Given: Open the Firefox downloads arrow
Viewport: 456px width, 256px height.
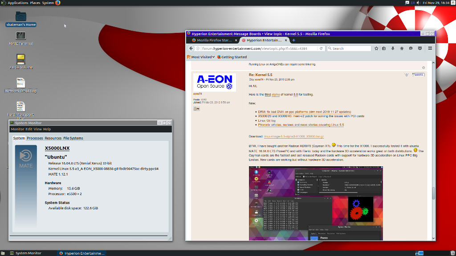Looking at the screenshot, I should [393, 48].
